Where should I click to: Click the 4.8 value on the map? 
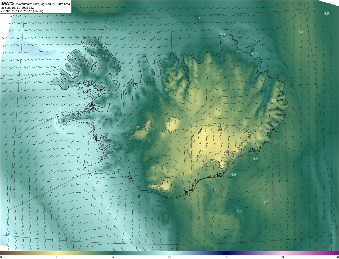[327, 13]
